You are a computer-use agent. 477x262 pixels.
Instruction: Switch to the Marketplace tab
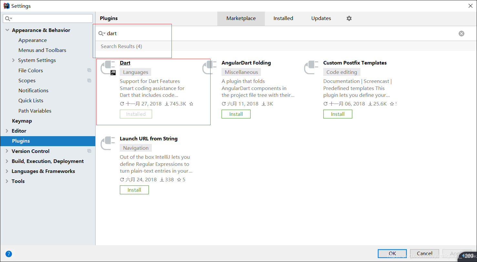[241, 18]
